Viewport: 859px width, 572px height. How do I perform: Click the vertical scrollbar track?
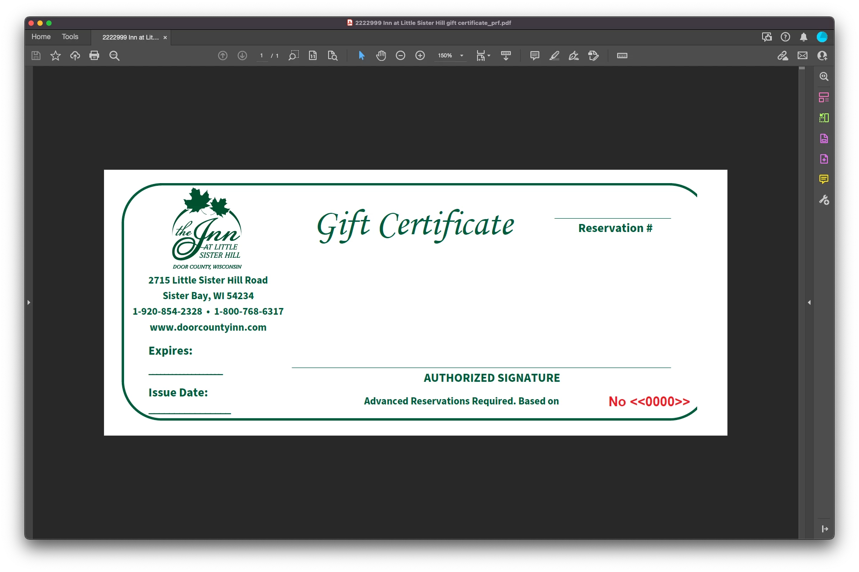coord(802,311)
